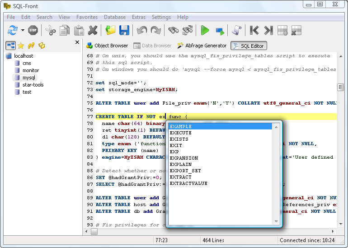Click editor vertical scroll down arrow

pos(341,224)
